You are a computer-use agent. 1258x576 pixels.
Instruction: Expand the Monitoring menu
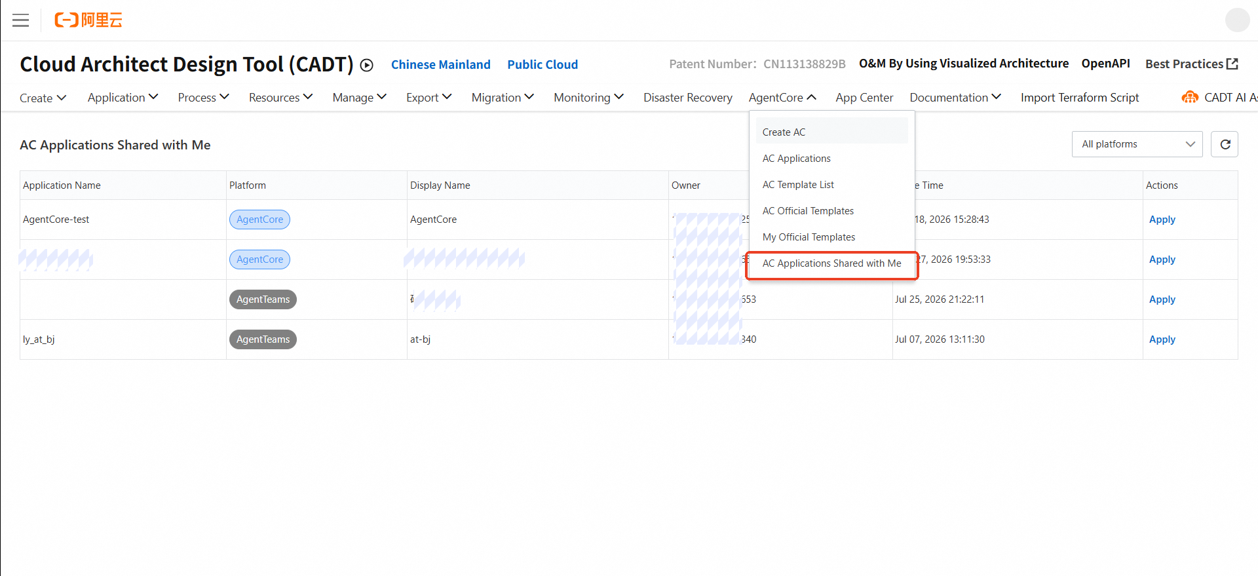(x=588, y=98)
